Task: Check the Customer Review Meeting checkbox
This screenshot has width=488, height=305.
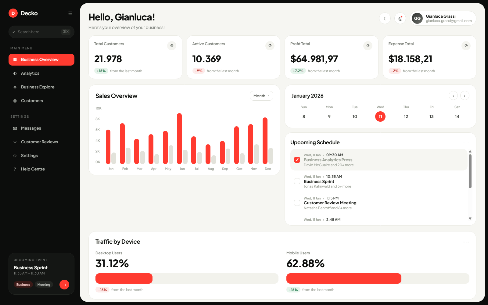Action: click(x=297, y=203)
